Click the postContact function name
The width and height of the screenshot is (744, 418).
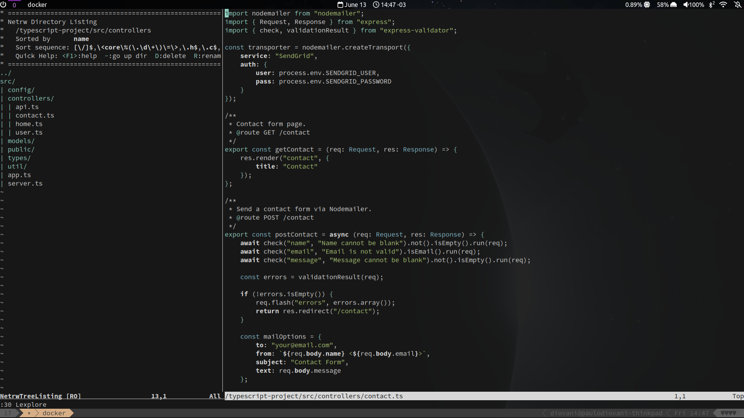(296, 235)
